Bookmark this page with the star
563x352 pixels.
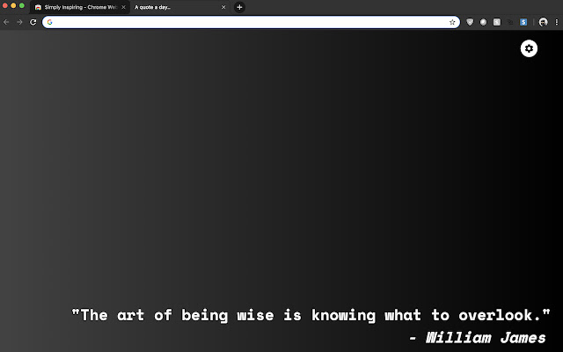click(x=452, y=22)
